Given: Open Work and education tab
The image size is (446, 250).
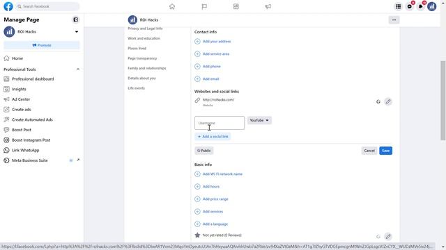Looking at the screenshot, I should point(144,38).
